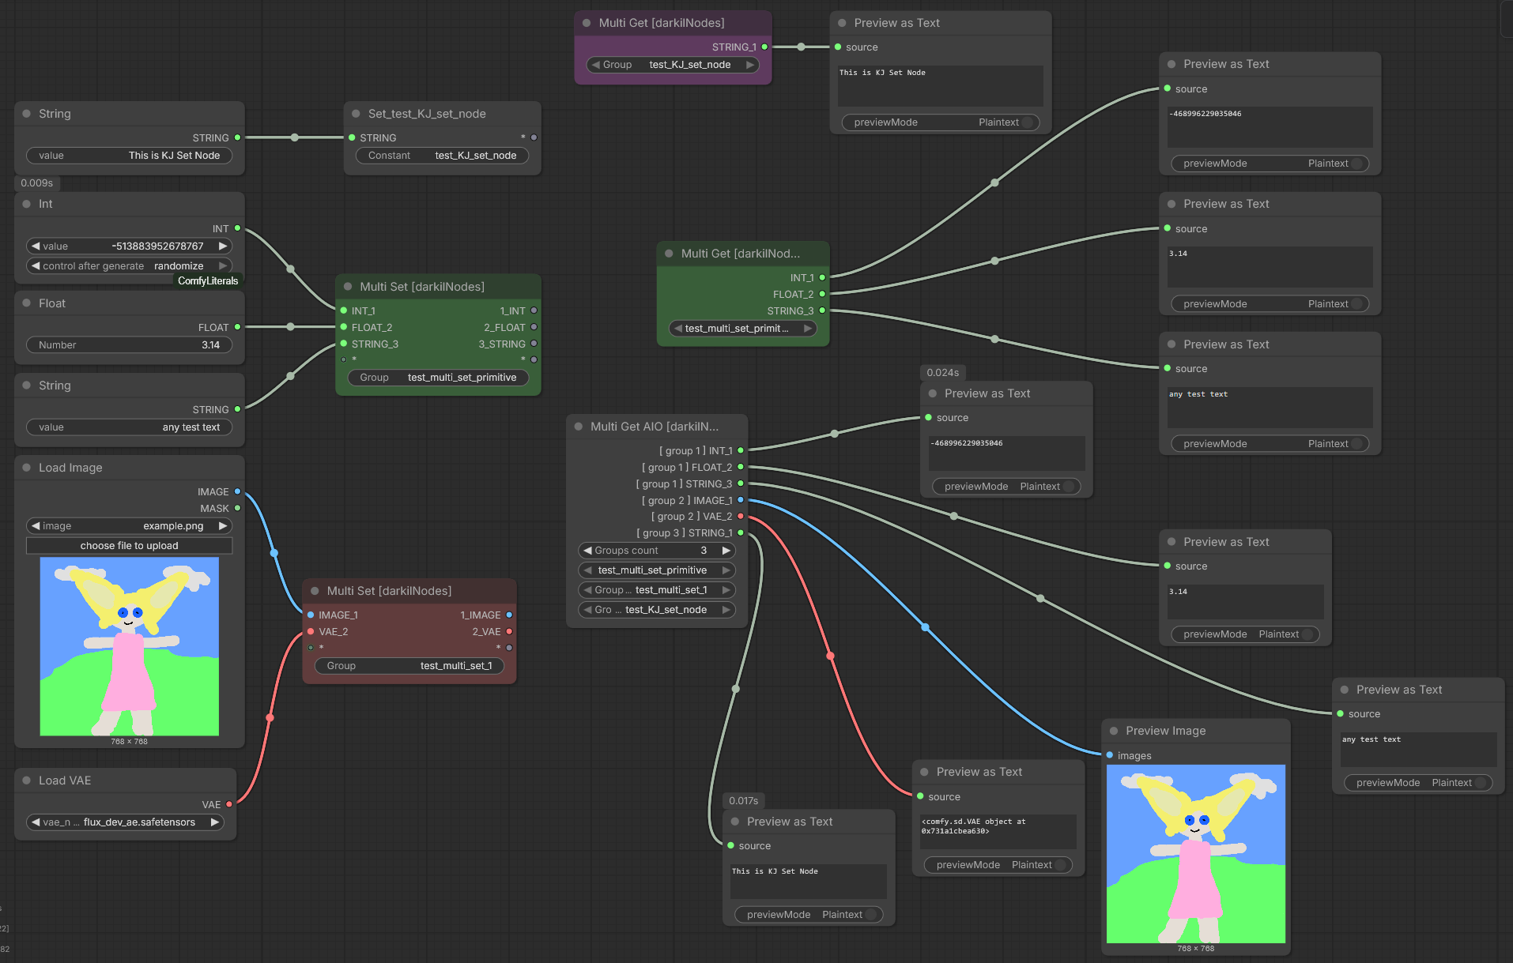Click the Constant test_KJ_set_node field

coord(443,156)
